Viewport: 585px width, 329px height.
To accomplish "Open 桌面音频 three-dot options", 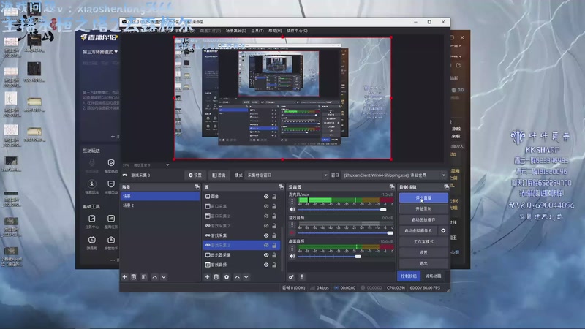I will click(x=292, y=249).
